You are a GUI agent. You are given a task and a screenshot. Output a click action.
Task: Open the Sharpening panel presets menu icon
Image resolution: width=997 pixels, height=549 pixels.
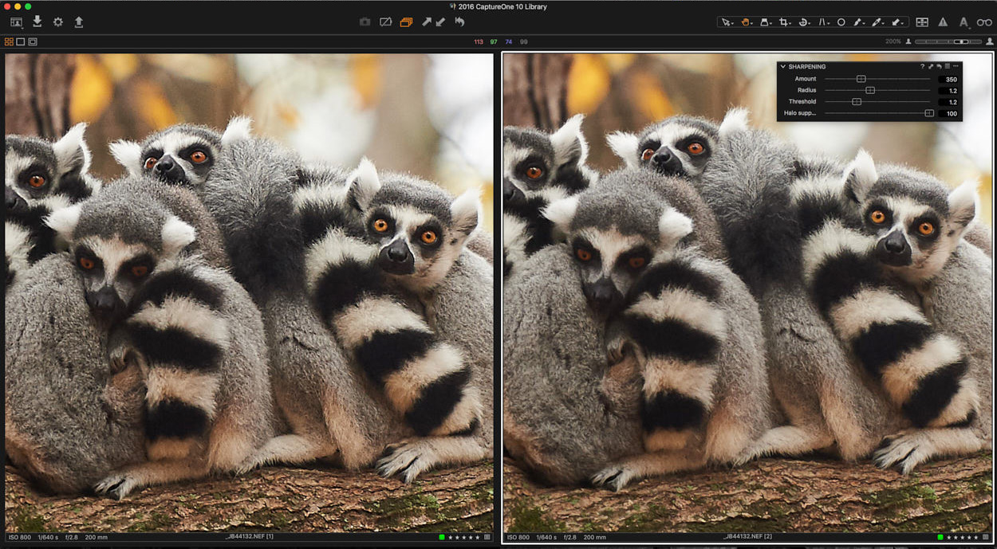(x=948, y=66)
